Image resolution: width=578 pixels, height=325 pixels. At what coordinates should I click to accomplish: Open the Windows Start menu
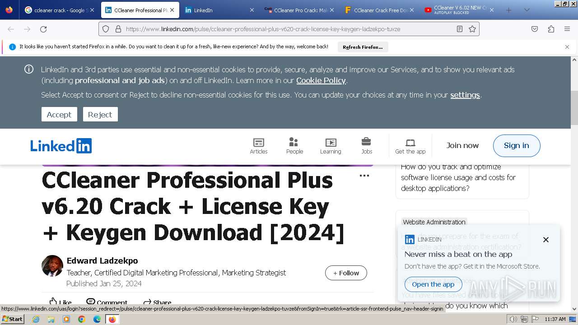point(13,319)
